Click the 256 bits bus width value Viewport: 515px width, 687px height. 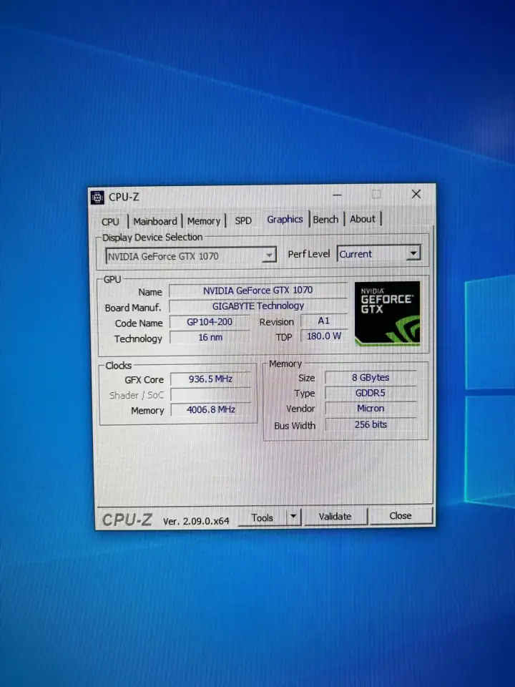371,424
